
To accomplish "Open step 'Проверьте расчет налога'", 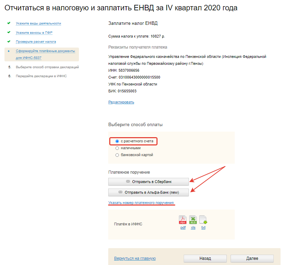I will [36, 42].
